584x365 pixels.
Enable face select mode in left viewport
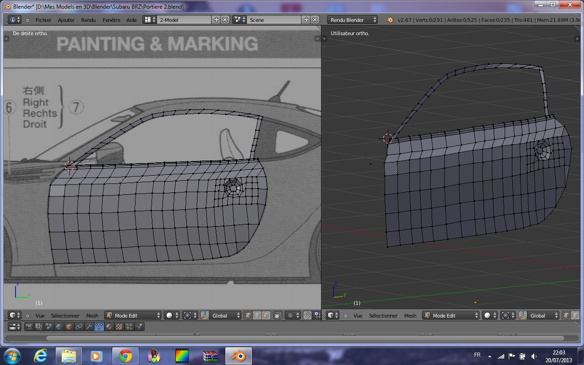[x=266, y=315]
